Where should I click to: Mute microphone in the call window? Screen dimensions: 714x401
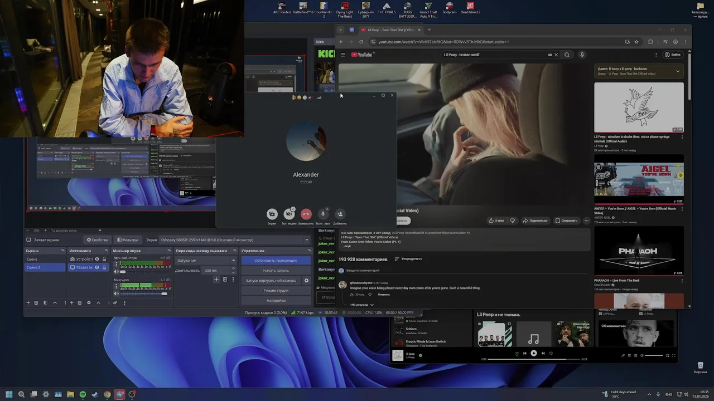point(322,214)
